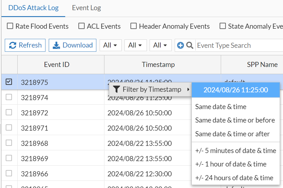Screen dimensions: 283x188
Task: Check the checkbox next to event 3218972
Action: [9, 113]
